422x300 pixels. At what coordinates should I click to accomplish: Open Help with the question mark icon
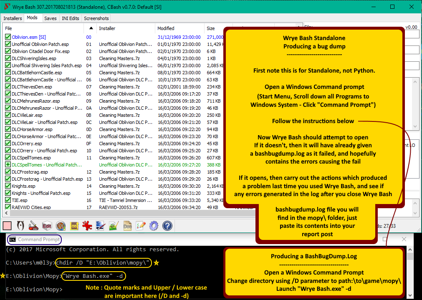[167, 226]
